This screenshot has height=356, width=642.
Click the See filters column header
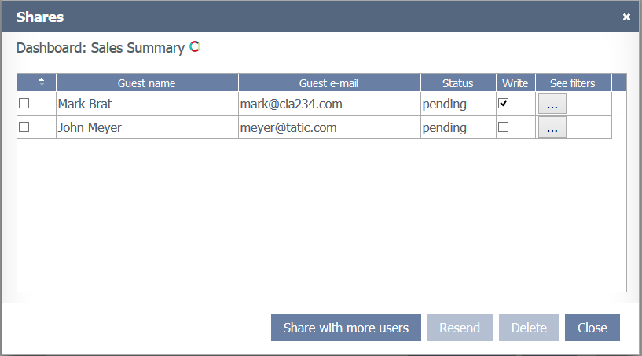572,83
